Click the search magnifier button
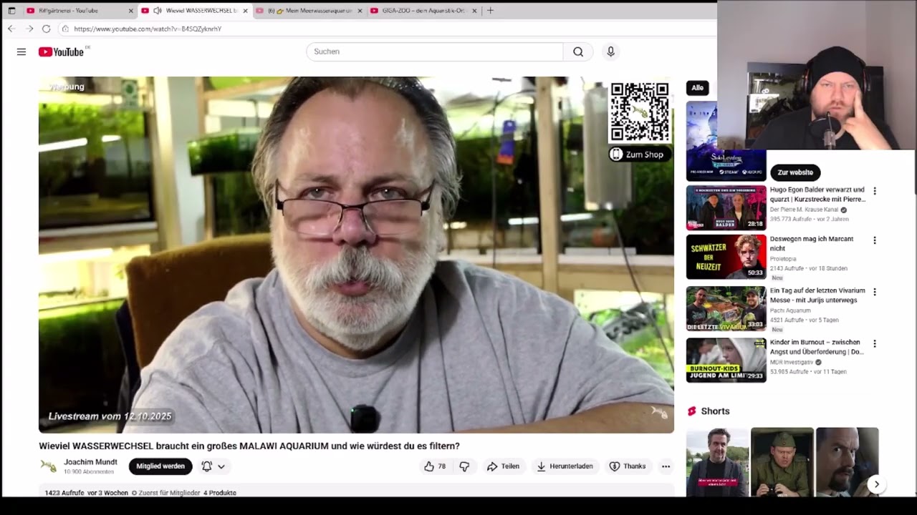 [578, 51]
